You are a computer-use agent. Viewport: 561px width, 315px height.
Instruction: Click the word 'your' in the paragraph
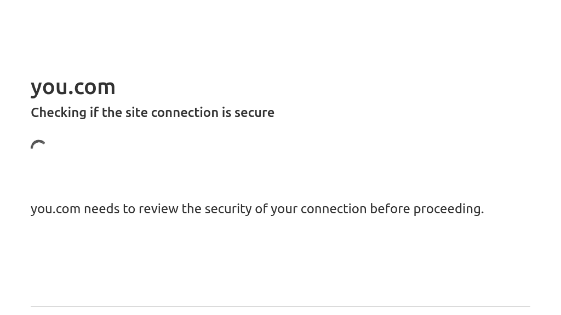click(284, 210)
